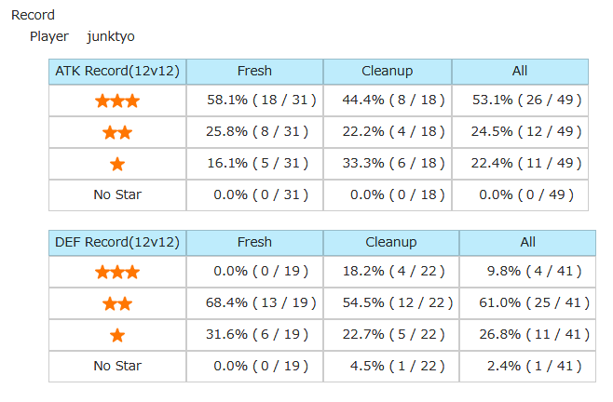The image size is (613, 402).
Task: Select the No Star row label in ATK table
Action: point(117,194)
